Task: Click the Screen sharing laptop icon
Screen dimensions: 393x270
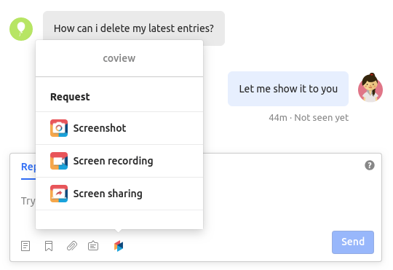Action: (x=59, y=194)
